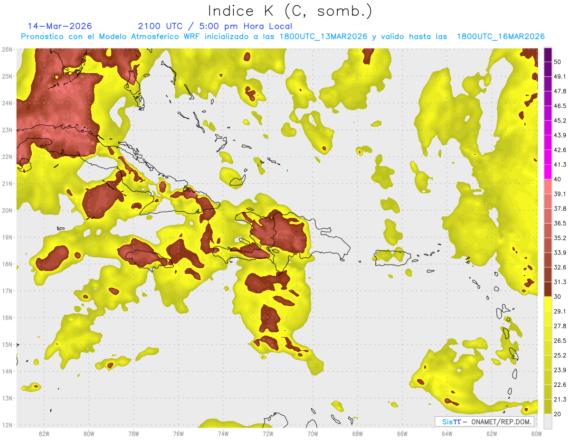This screenshot has height=440, width=570.
Task: Select colorbar value '36.5'
Action: [x=560, y=223]
